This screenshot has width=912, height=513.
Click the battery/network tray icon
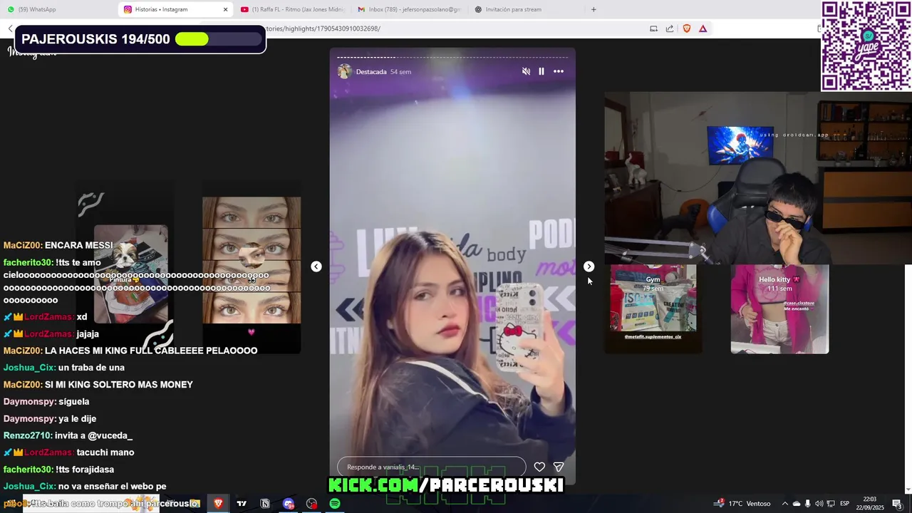(x=830, y=504)
